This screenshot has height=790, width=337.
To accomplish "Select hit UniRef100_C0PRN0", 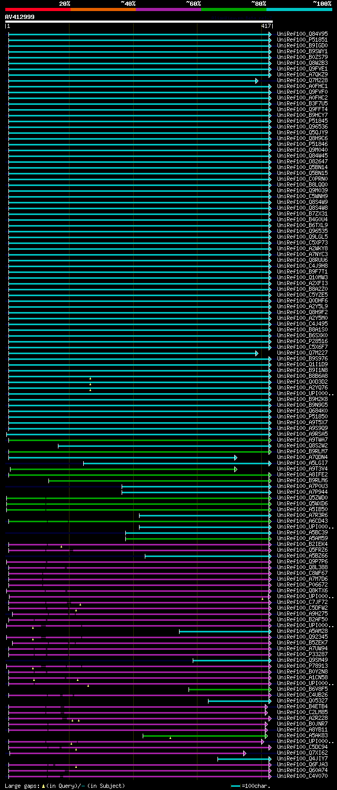I will click(302, 179).
